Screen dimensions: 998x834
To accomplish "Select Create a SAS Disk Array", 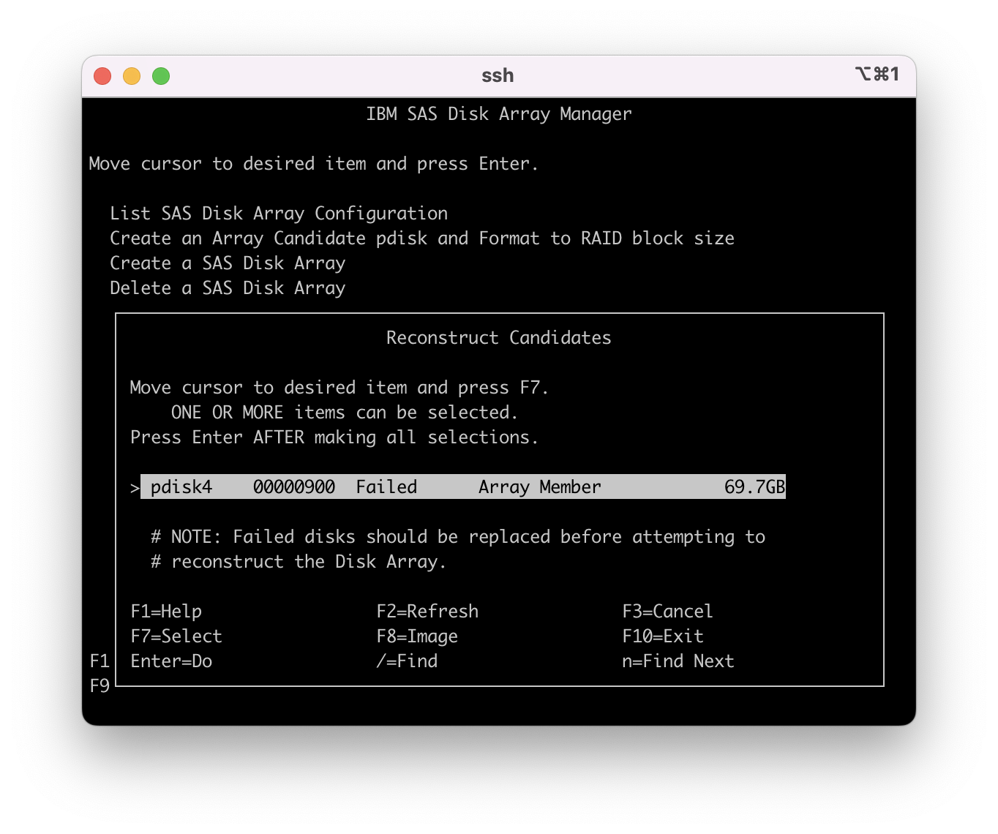I will click(228, 263).
